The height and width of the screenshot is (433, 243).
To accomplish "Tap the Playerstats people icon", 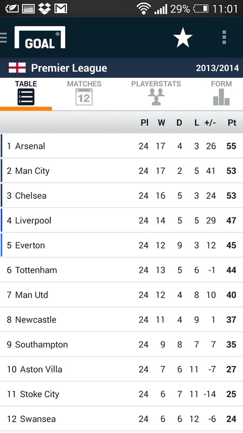I will point(156,97).
